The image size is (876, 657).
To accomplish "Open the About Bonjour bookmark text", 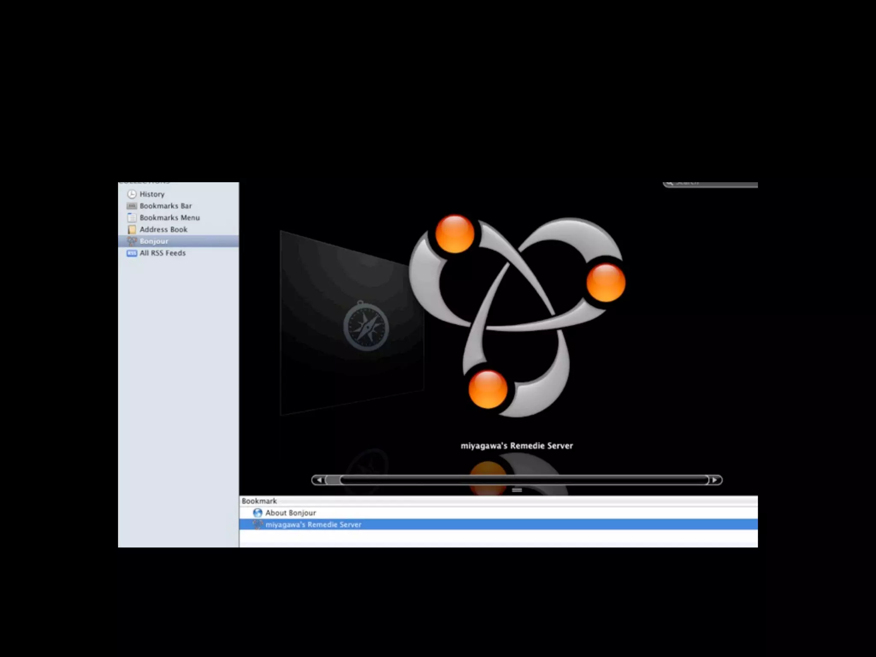I will (290, 513).
